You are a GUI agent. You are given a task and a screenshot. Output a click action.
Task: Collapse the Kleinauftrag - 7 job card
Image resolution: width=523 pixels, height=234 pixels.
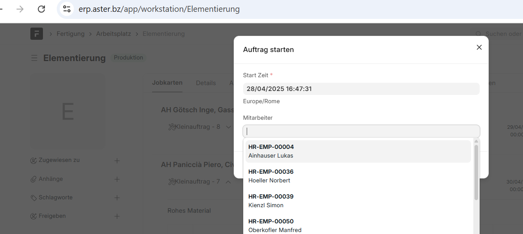(x=228, y=182)
